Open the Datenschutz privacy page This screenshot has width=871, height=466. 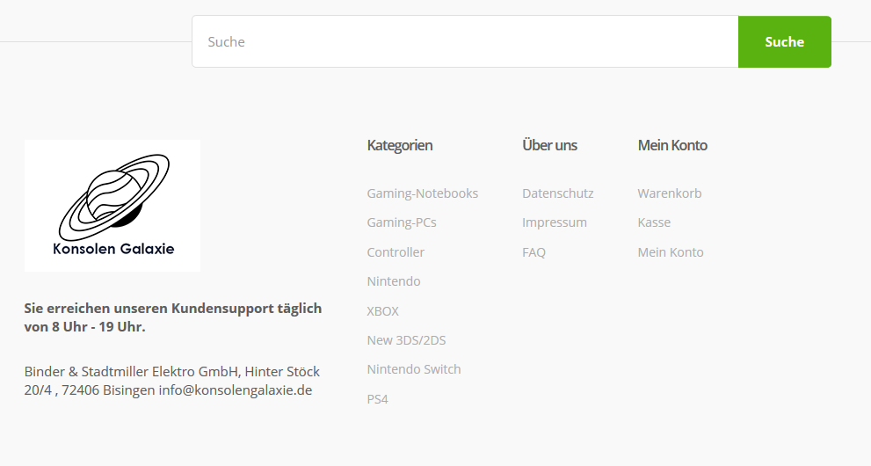pos(558,193)
